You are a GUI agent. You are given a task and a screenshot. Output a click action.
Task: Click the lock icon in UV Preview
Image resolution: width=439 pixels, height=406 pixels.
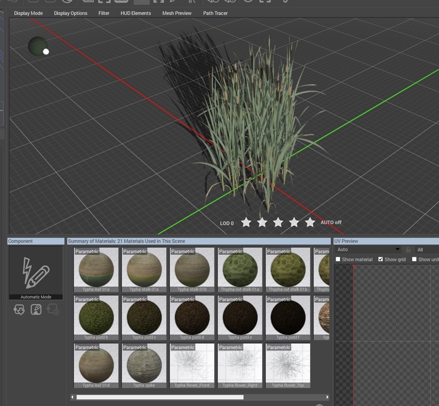coord(408,250)
